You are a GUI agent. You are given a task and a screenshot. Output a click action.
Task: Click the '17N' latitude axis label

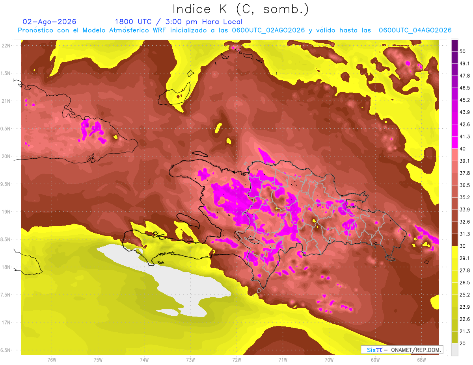pos(6,322)
